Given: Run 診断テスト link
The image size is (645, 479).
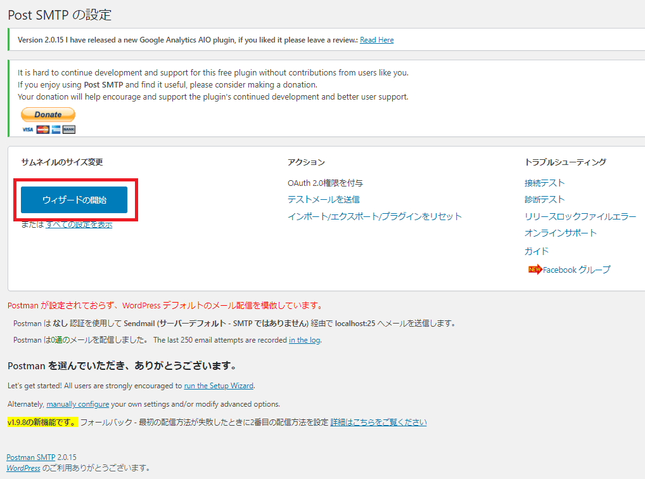Looking at the screenshot, I should click(544, 199).
